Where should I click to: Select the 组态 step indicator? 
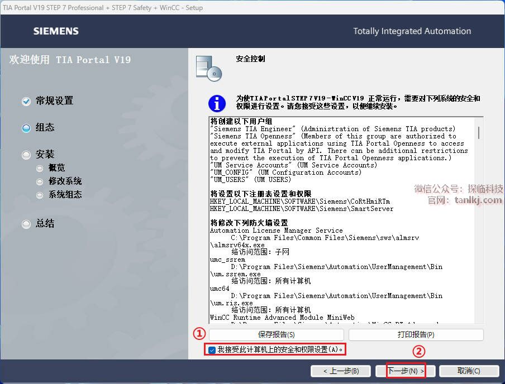coord(26,128)
